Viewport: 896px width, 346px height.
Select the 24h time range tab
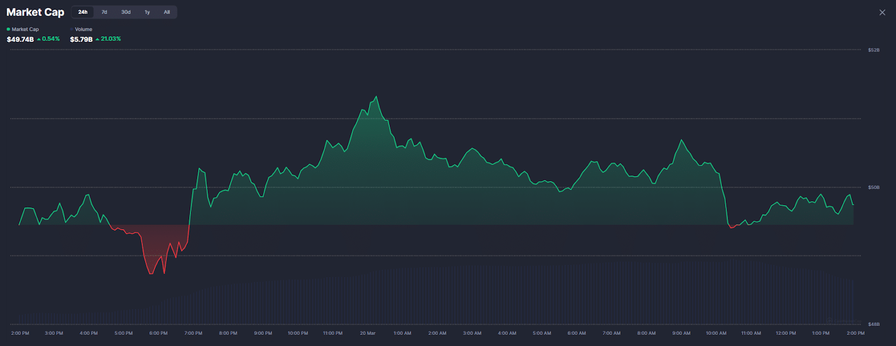(x=83, y=12)
